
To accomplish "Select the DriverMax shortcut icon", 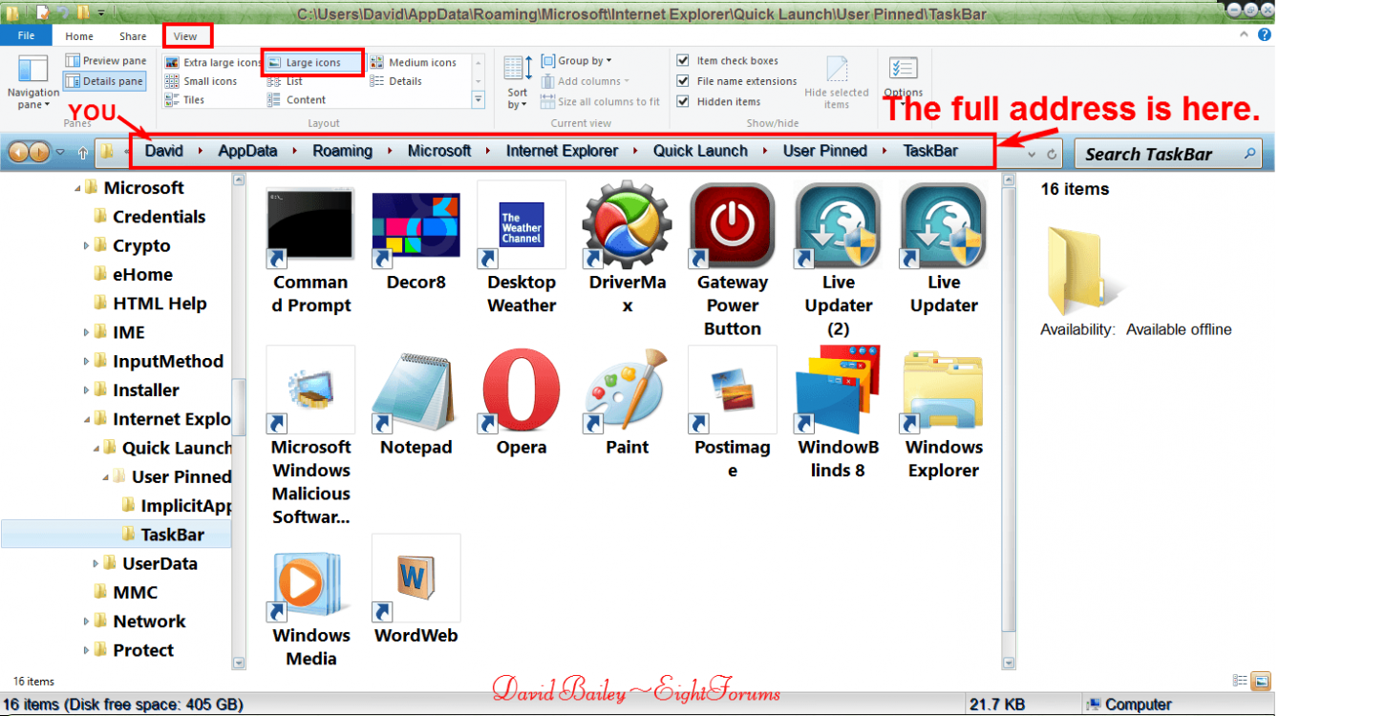I will [627, 225].
